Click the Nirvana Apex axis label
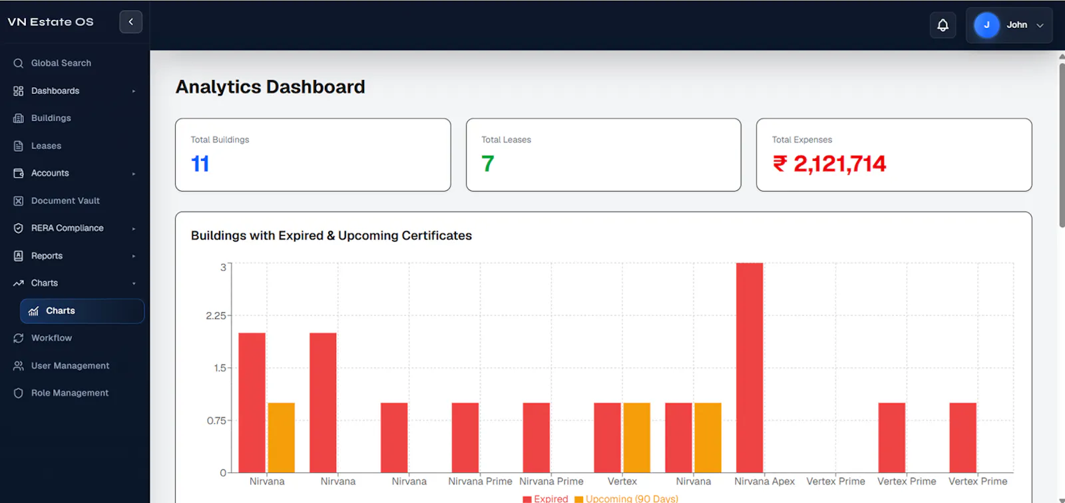 (x=765, y=481)
